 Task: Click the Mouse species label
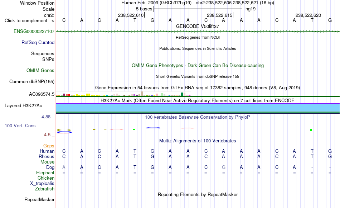[47, 162]
